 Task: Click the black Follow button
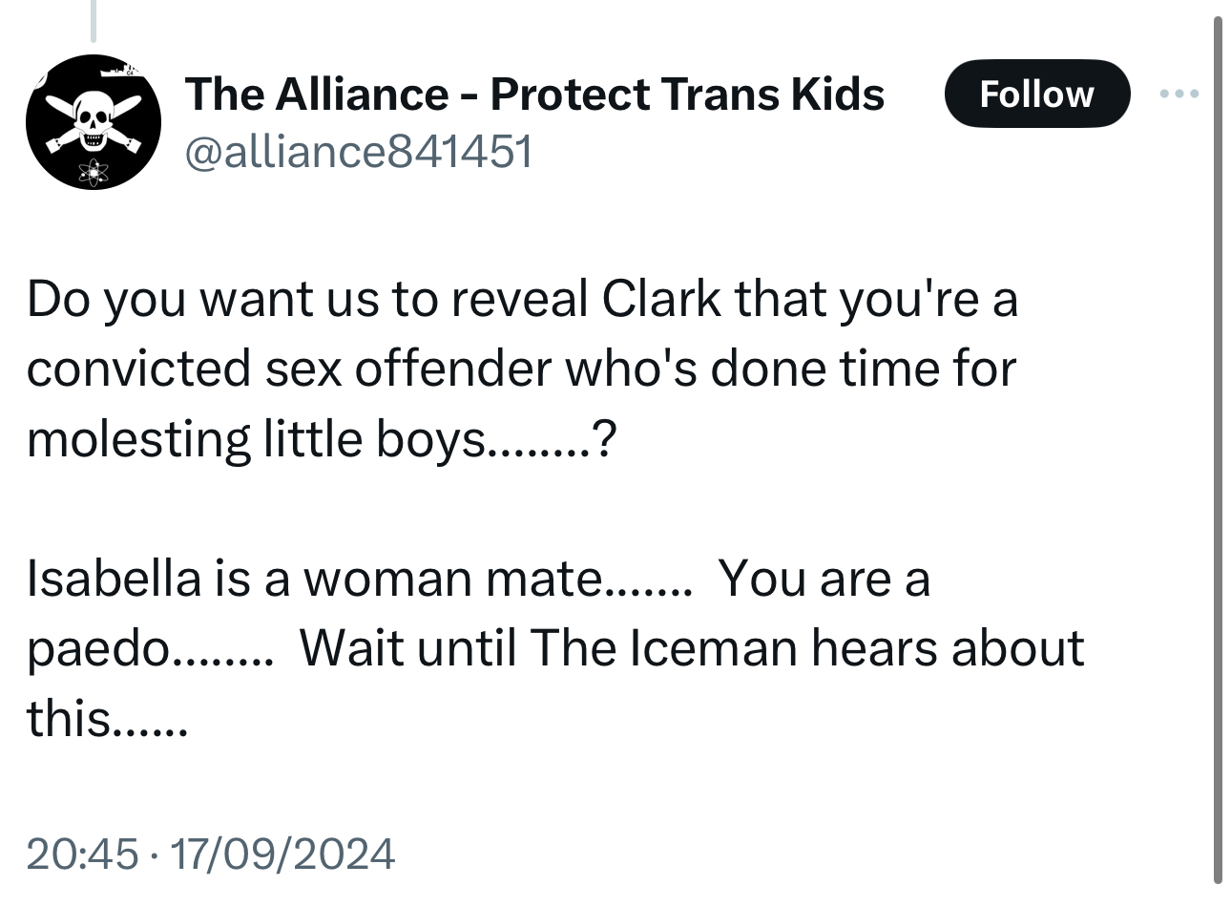[1036, 94]
